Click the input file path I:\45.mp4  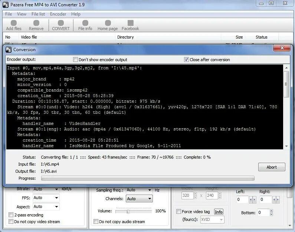pyautogui.click(x=50, y=164)
